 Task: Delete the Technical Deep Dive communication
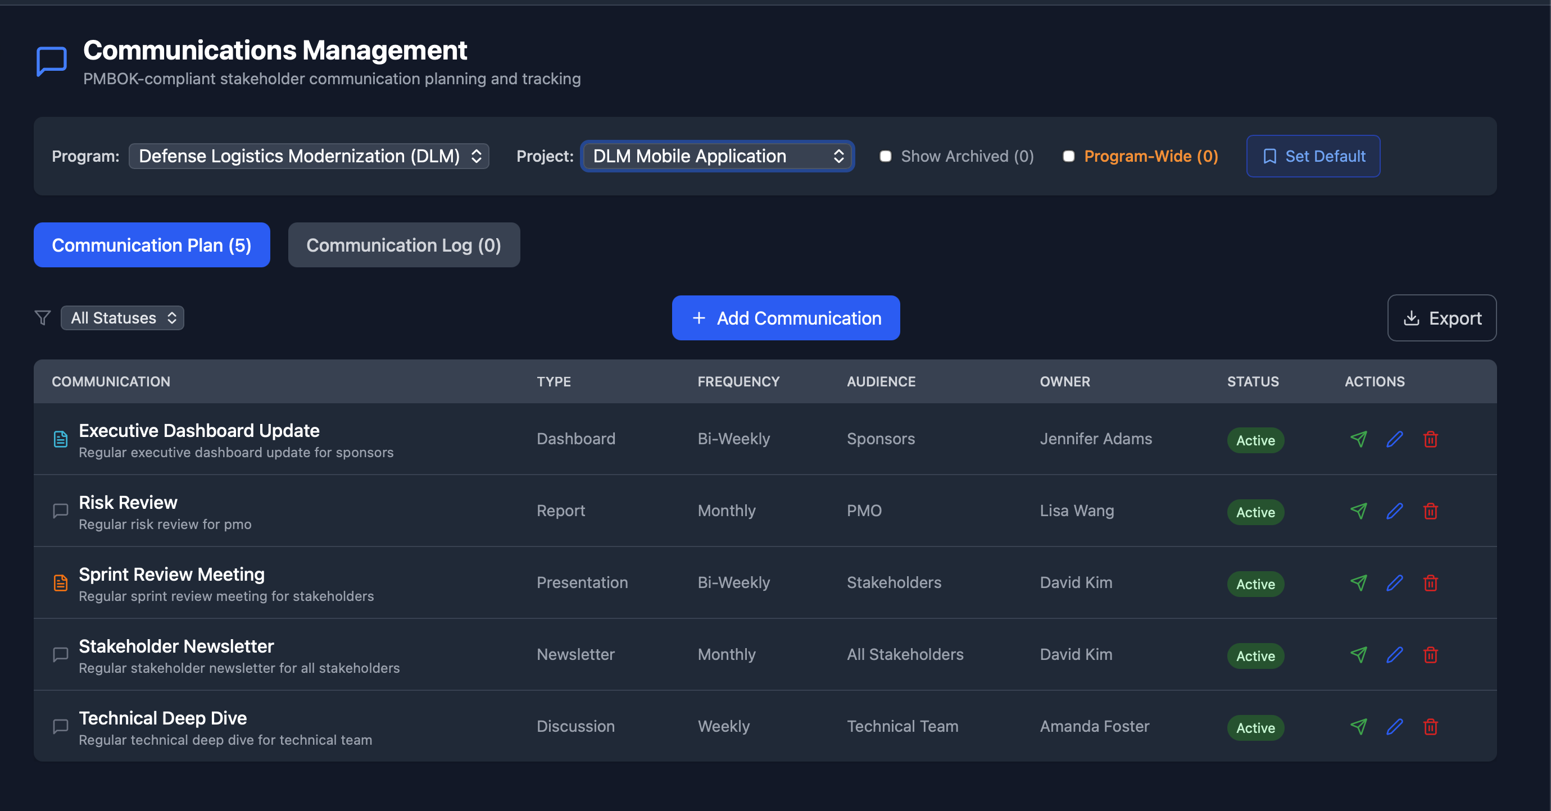[1431, 727]
